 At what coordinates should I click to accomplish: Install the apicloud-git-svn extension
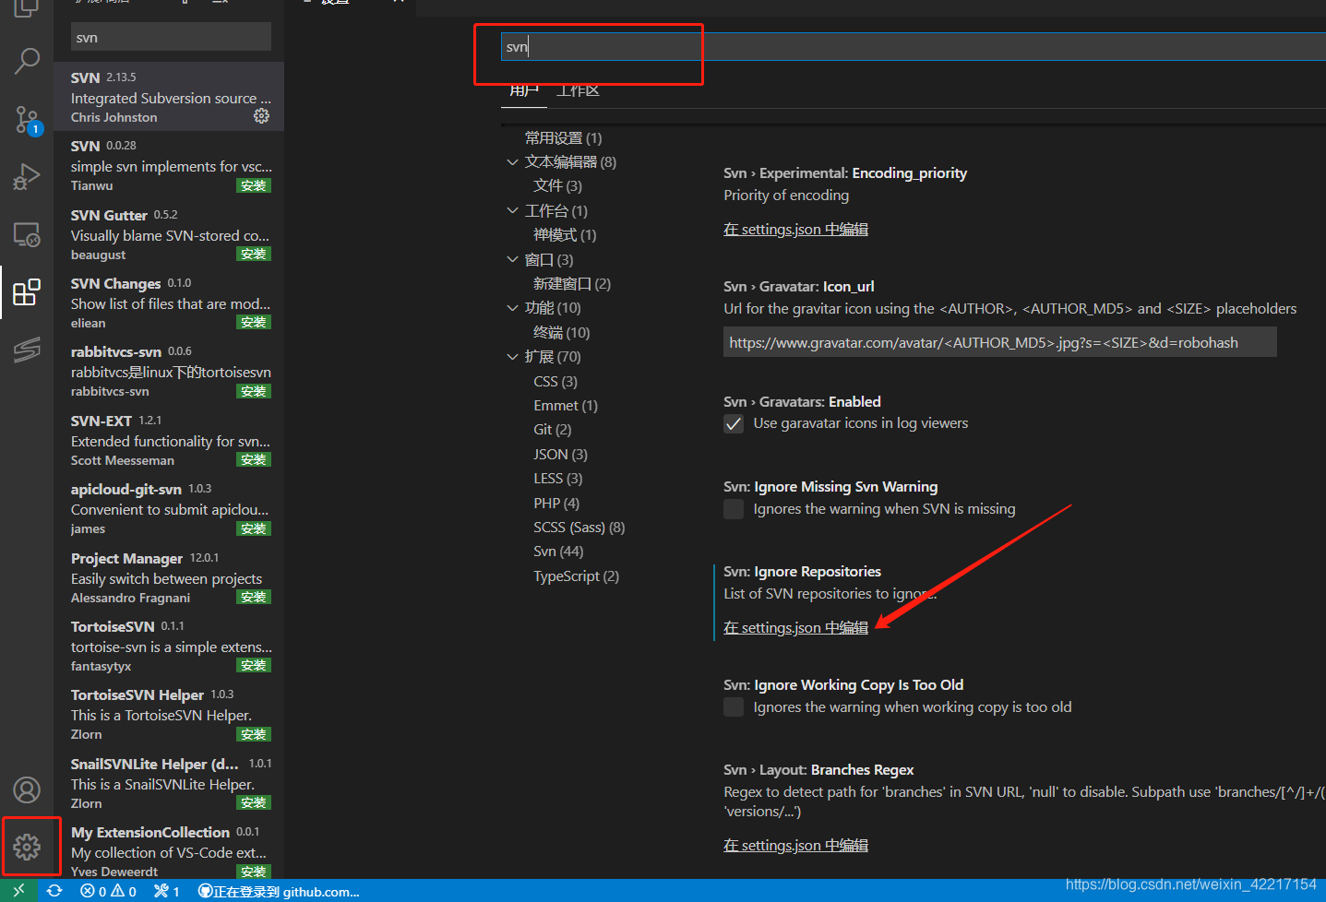pyautogui.click(x=254, y=528)
